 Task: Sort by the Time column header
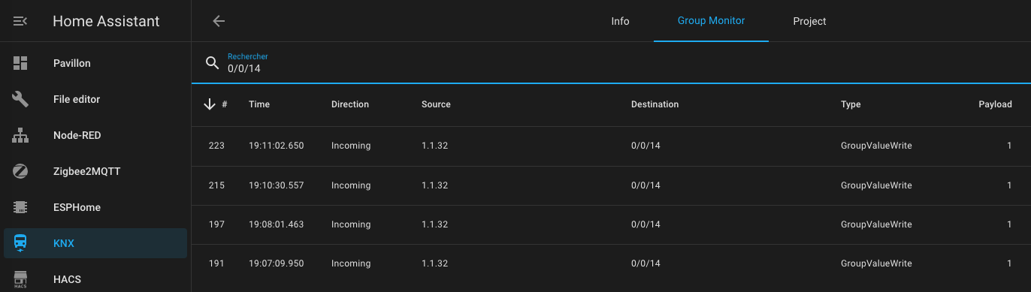(259, 104)
